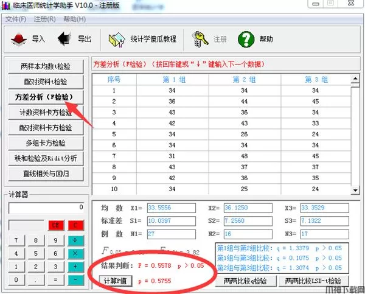
Task: Click calculator digit 5
Action: coord(36,254)
